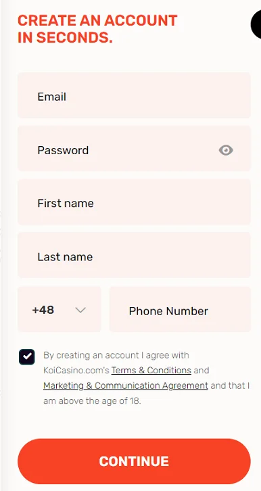Viewport: 261px width, 491px height.
Task: Click the 'Create an account in seconds' heading
Action: pos(97,29)
